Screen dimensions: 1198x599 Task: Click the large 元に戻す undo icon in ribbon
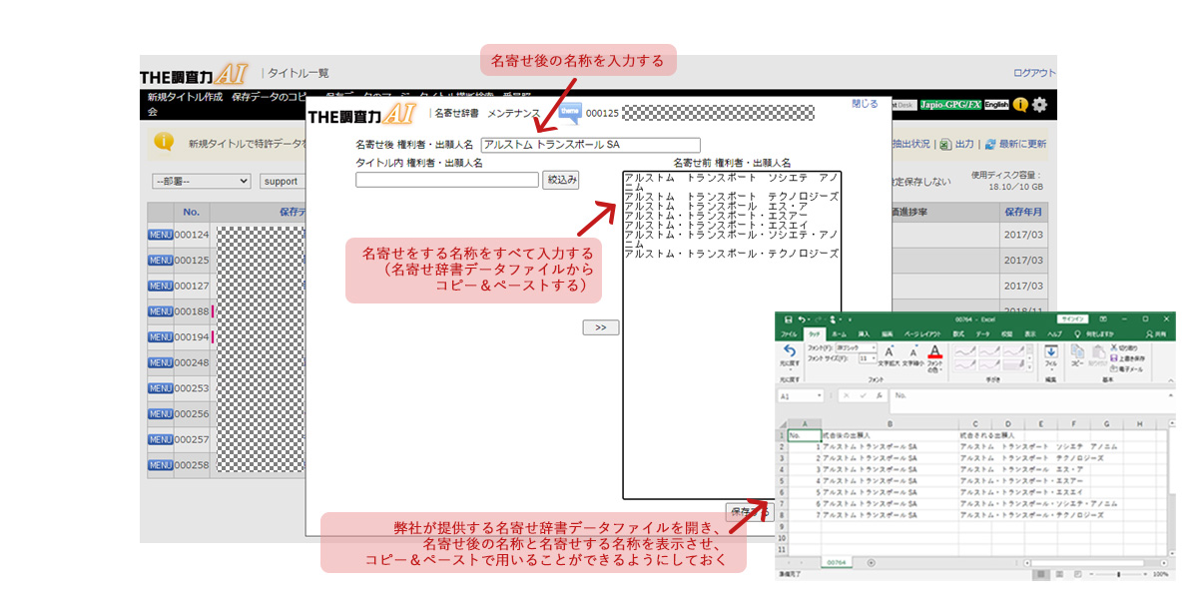(x=790, y=350)
